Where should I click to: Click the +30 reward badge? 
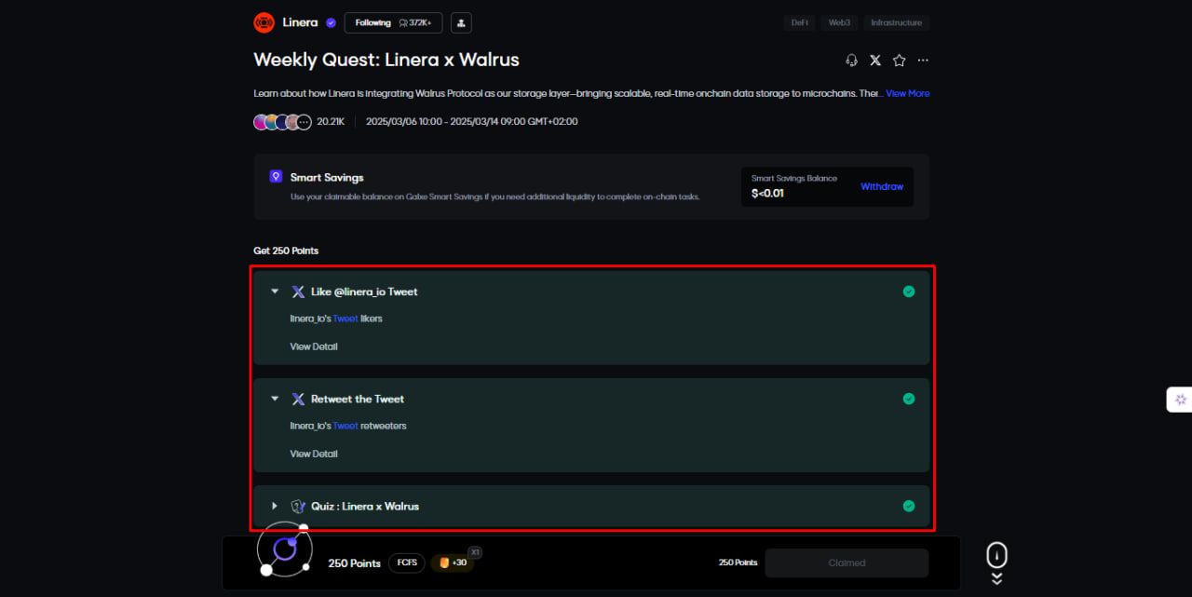pos(453,563)
